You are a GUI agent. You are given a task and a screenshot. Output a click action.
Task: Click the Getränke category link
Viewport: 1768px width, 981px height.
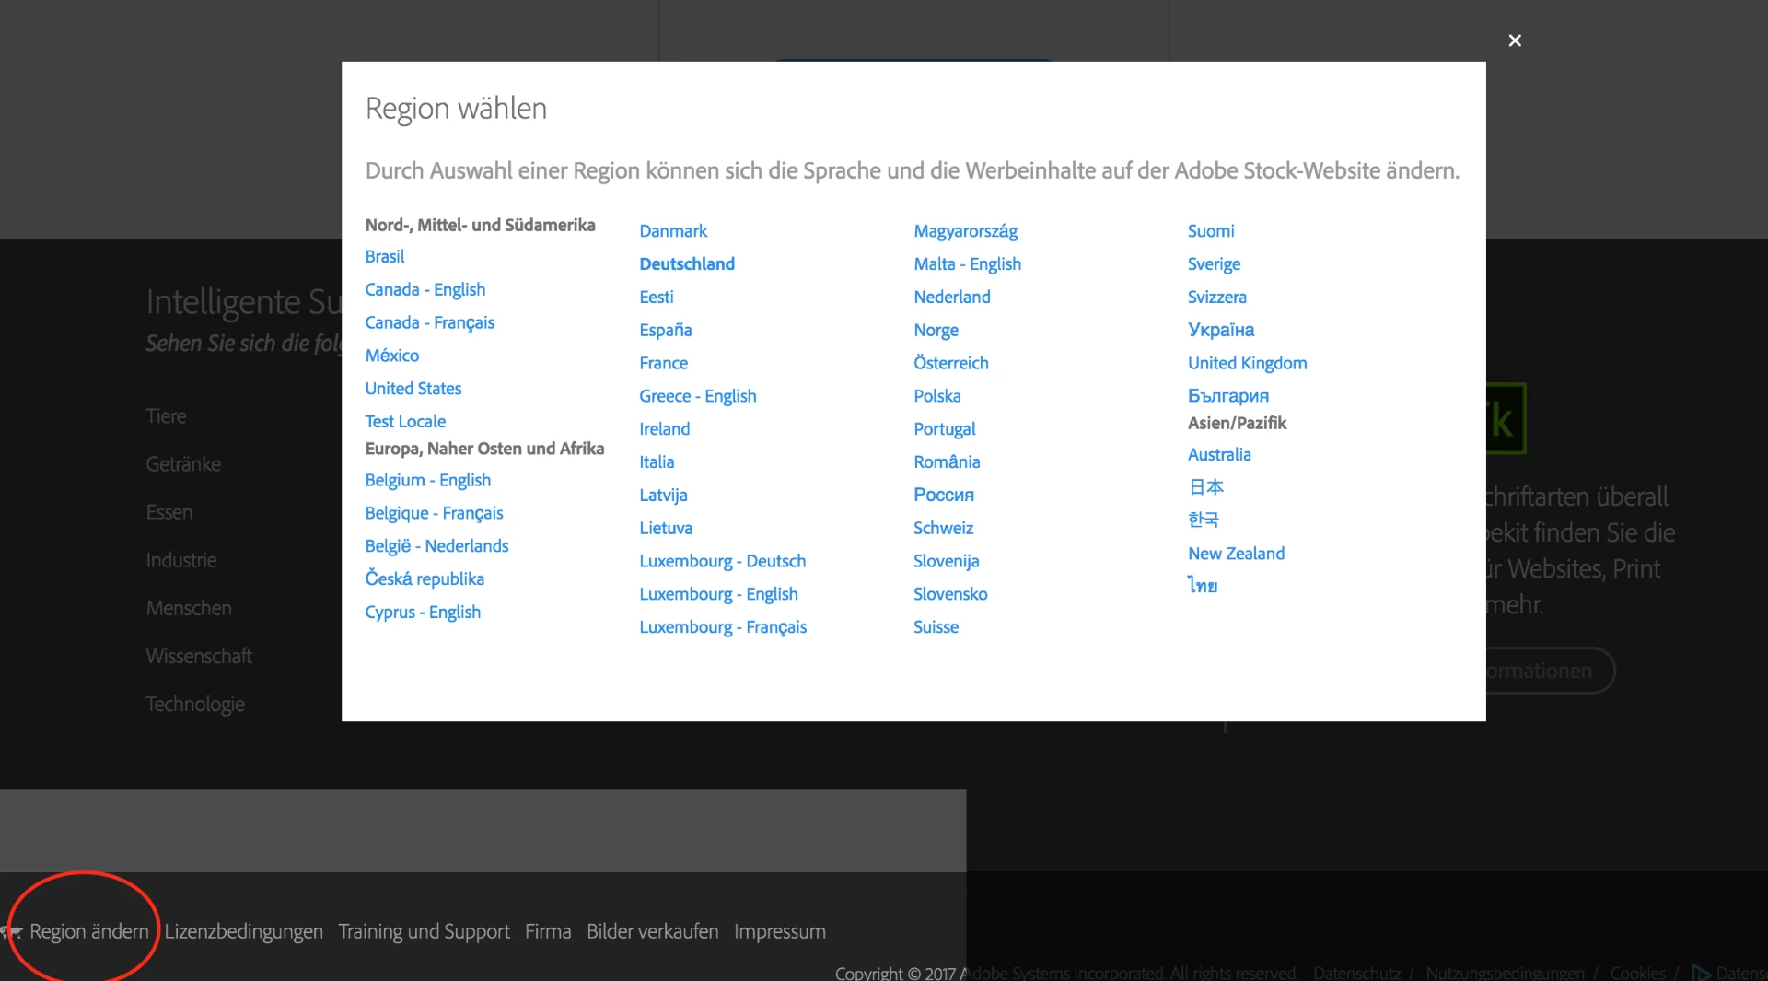(183, 464)
